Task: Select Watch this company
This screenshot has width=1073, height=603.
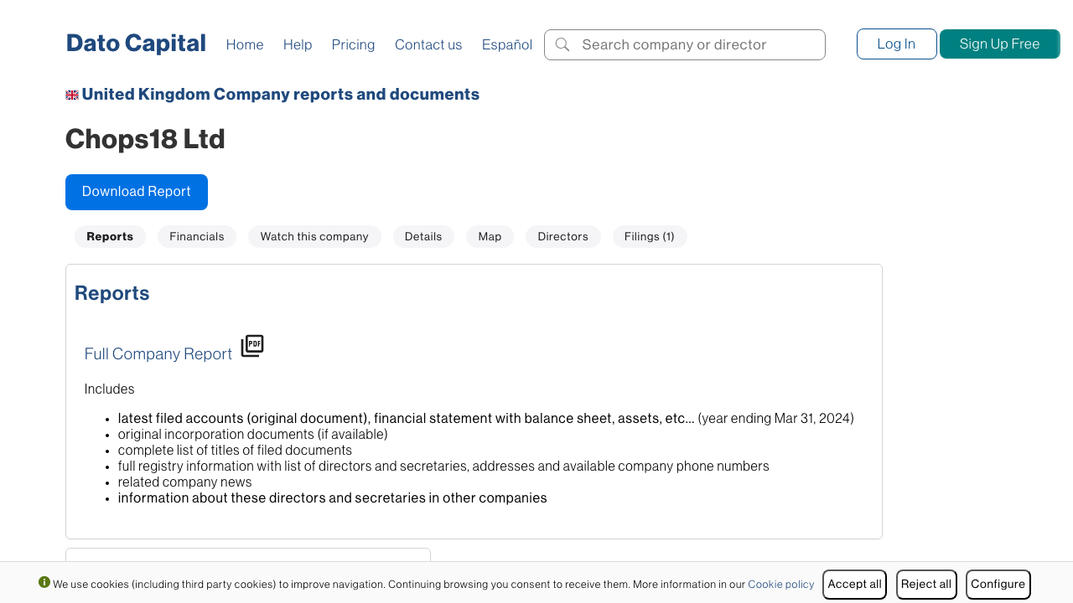Action: [x=314, y=237]
